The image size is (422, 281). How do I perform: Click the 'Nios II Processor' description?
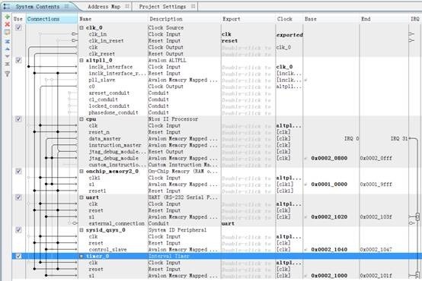click(173, 119)
